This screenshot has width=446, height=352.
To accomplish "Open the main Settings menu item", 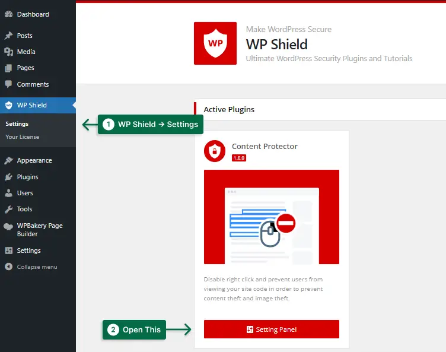I will click(x=38, y=250).
